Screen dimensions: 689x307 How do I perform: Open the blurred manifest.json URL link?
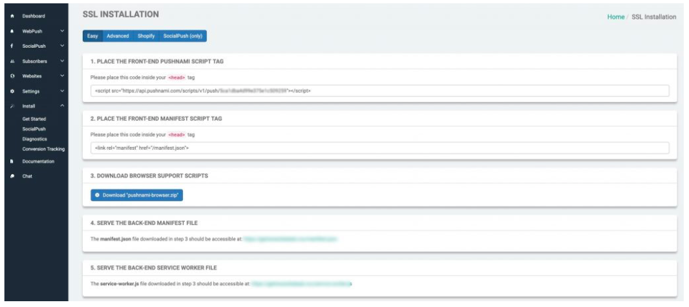tap(291, 239)
